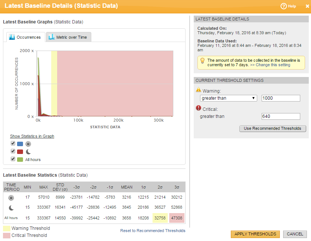Click Reset to Recommended Thresholds link
The image size is (311, 241).
coord(153,231)
